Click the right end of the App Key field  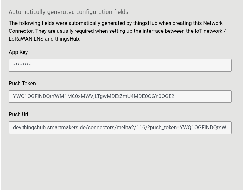pyautogui.click(x=225, y=65)
